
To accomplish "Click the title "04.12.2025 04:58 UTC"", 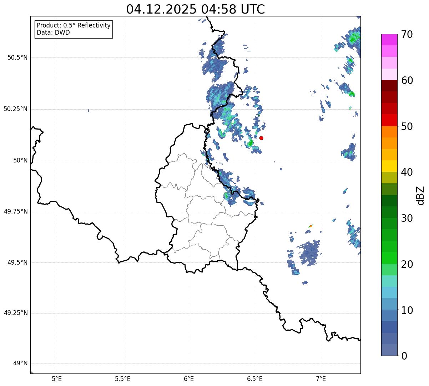I will click(x=196, y=9).
